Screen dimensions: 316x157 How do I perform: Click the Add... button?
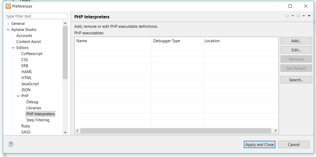(296, 41)
